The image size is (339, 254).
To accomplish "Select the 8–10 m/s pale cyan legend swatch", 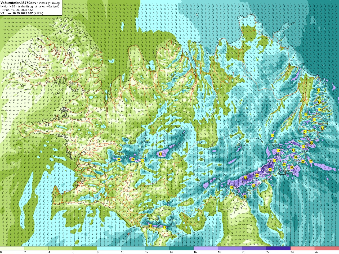I will [109, 248].
